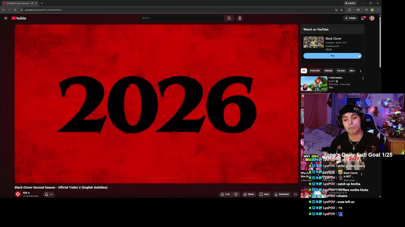
Task: Buy Black Clover on YouTube
Action: coord(332,56)
